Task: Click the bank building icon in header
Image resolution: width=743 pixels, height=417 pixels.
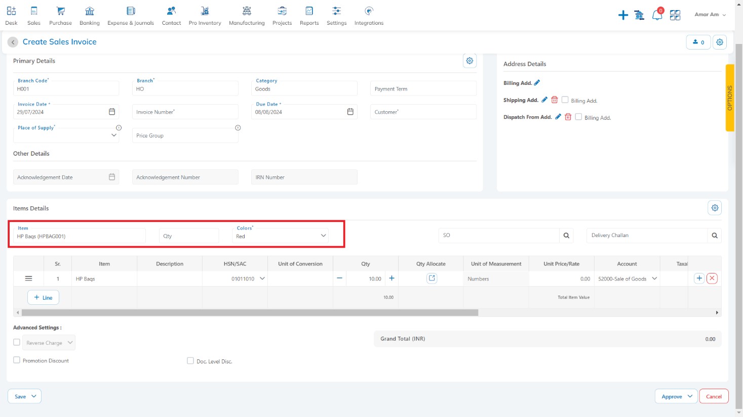Action: pos(640,15)
